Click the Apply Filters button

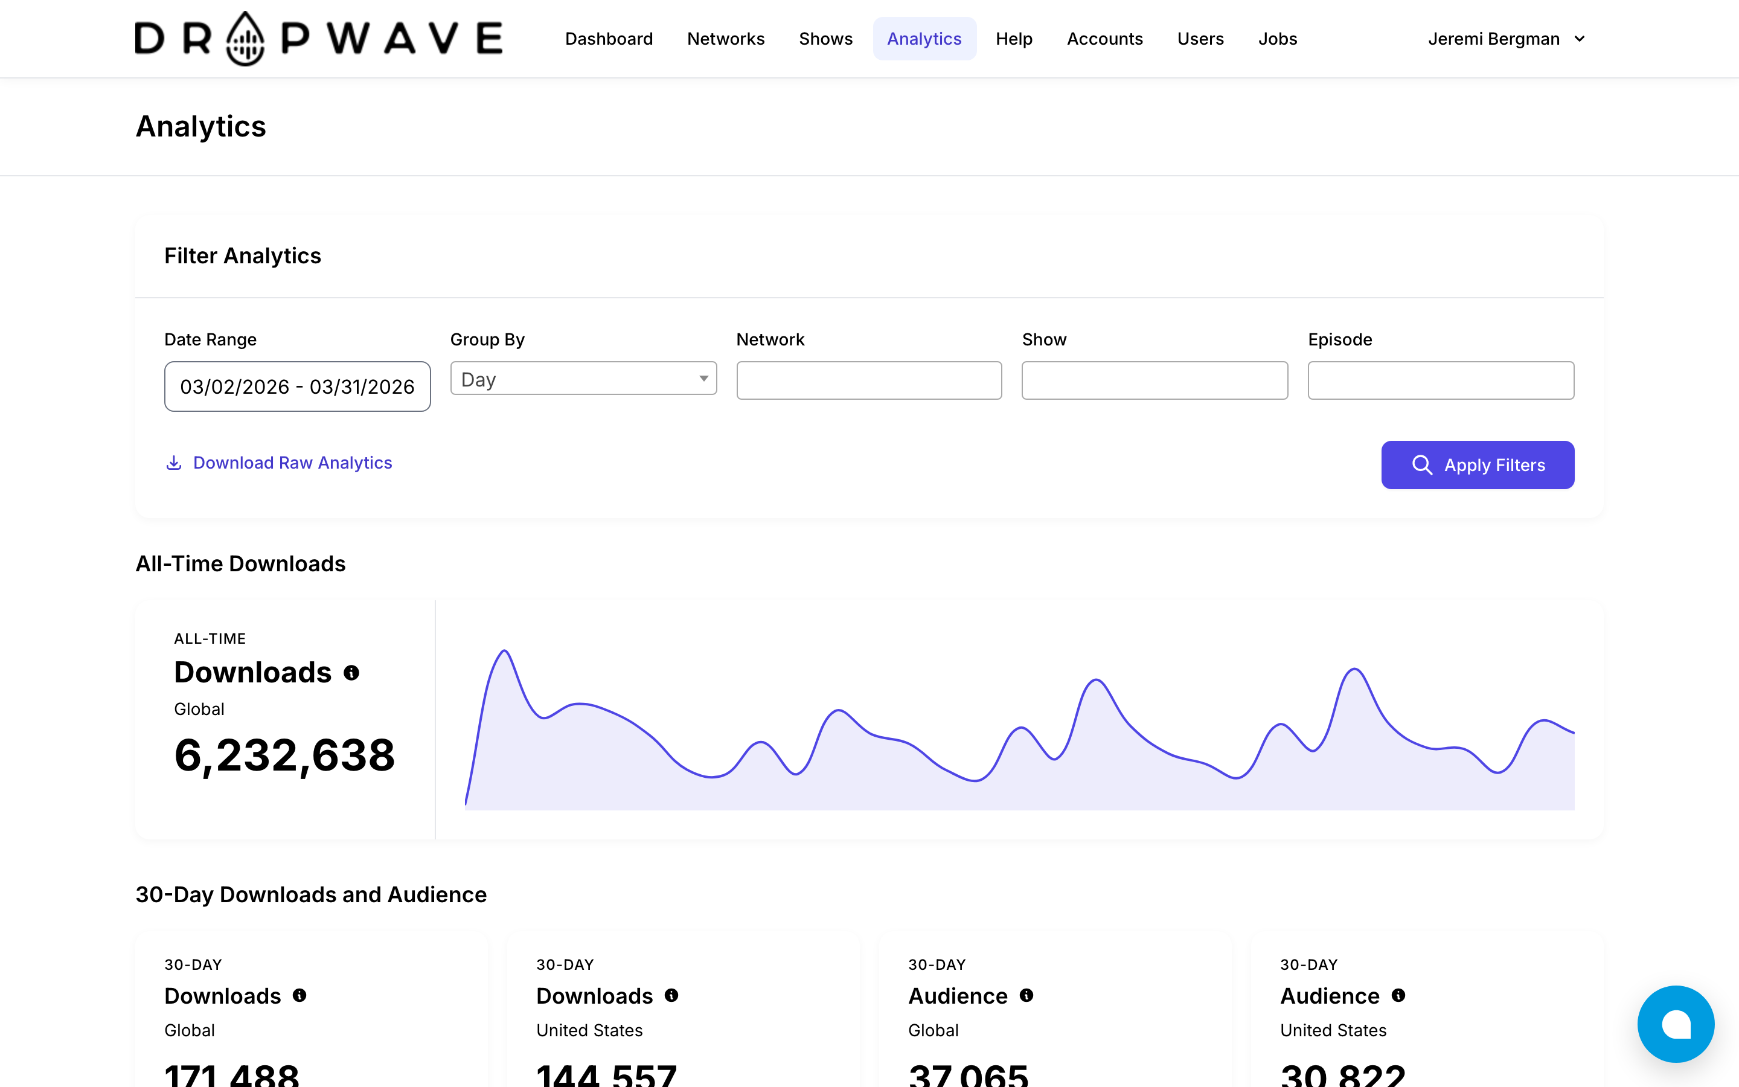(1478, 465)
